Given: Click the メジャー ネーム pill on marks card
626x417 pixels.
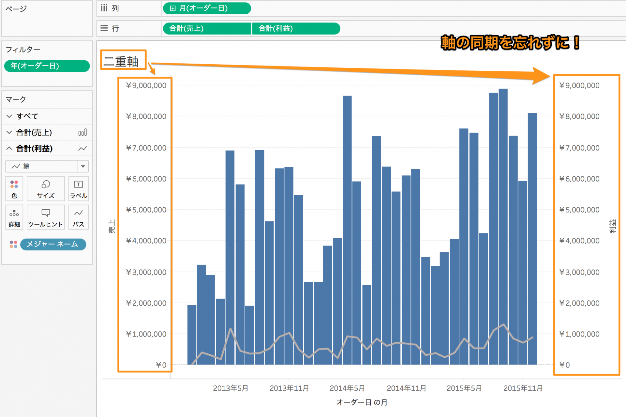Looking at the screenshot, I should click(x=53, y=244).
